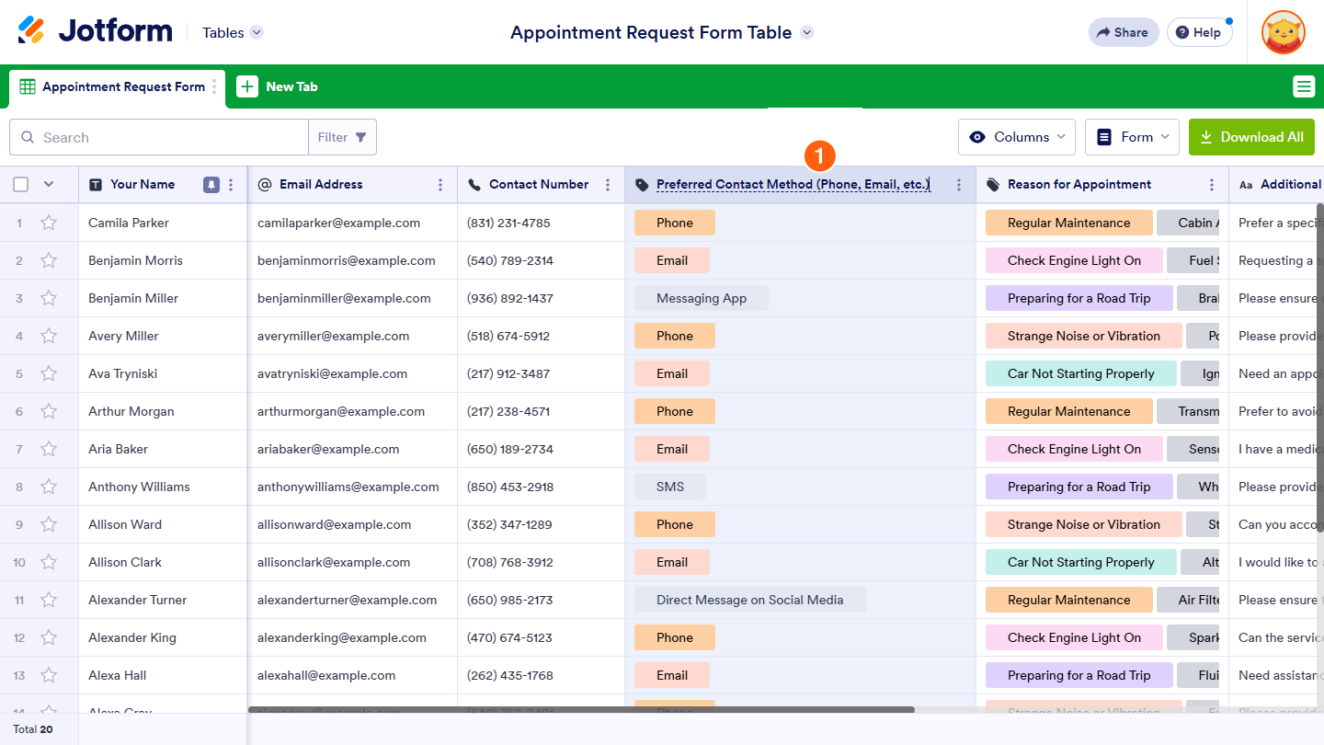Screen dimensions: 1324x745
Task: Open the Contact Number column three-dot menu
Action: click(608, 185)
